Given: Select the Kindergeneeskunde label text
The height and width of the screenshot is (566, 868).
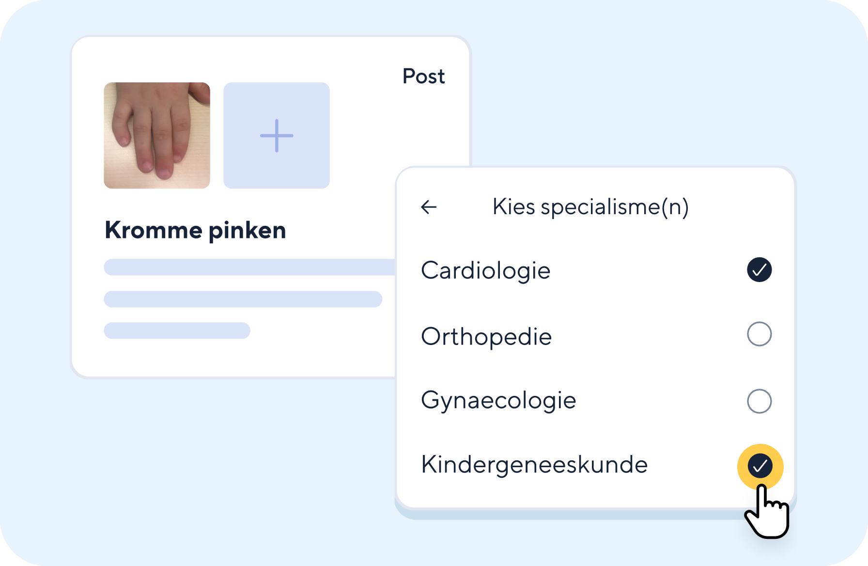Looking at the screenshot, I should (534, 465).
